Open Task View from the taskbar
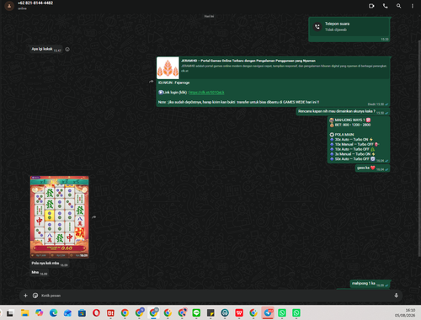Viewport: 421px width, 320px height. [10, 312]
